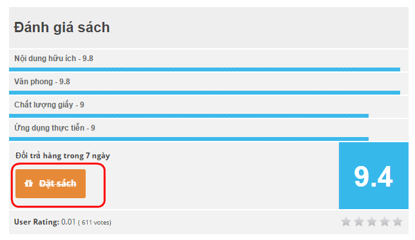The height and width of the screenshot is (240, 415).
Task: Click the Văn phong - 9.8 label
Action: coord(42,82)
